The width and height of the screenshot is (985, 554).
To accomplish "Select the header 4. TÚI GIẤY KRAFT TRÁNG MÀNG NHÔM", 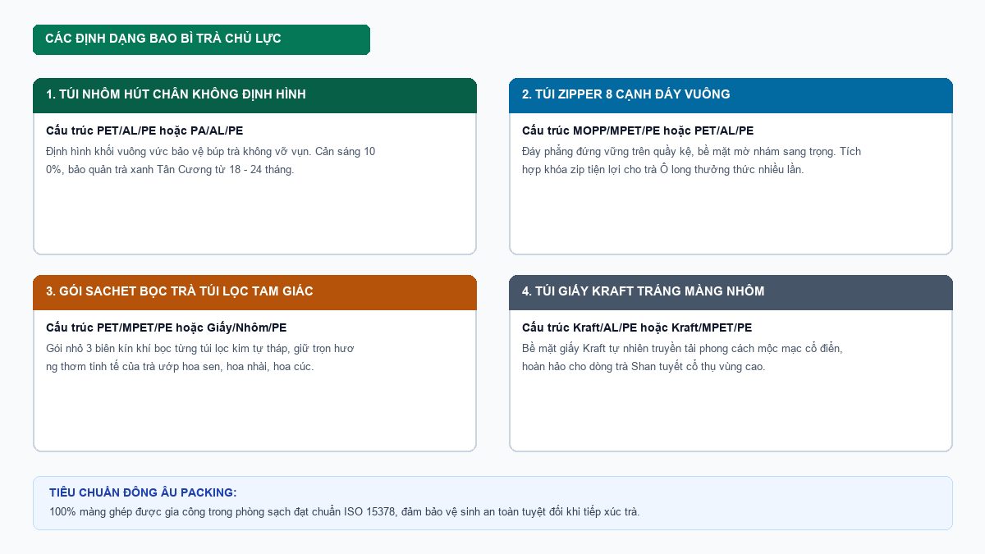I will [731, 292].
